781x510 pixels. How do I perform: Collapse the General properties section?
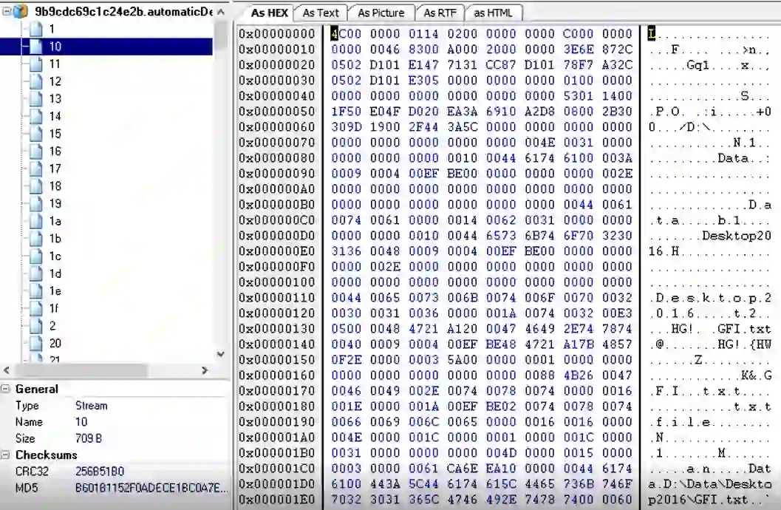(x=6, y=389)
